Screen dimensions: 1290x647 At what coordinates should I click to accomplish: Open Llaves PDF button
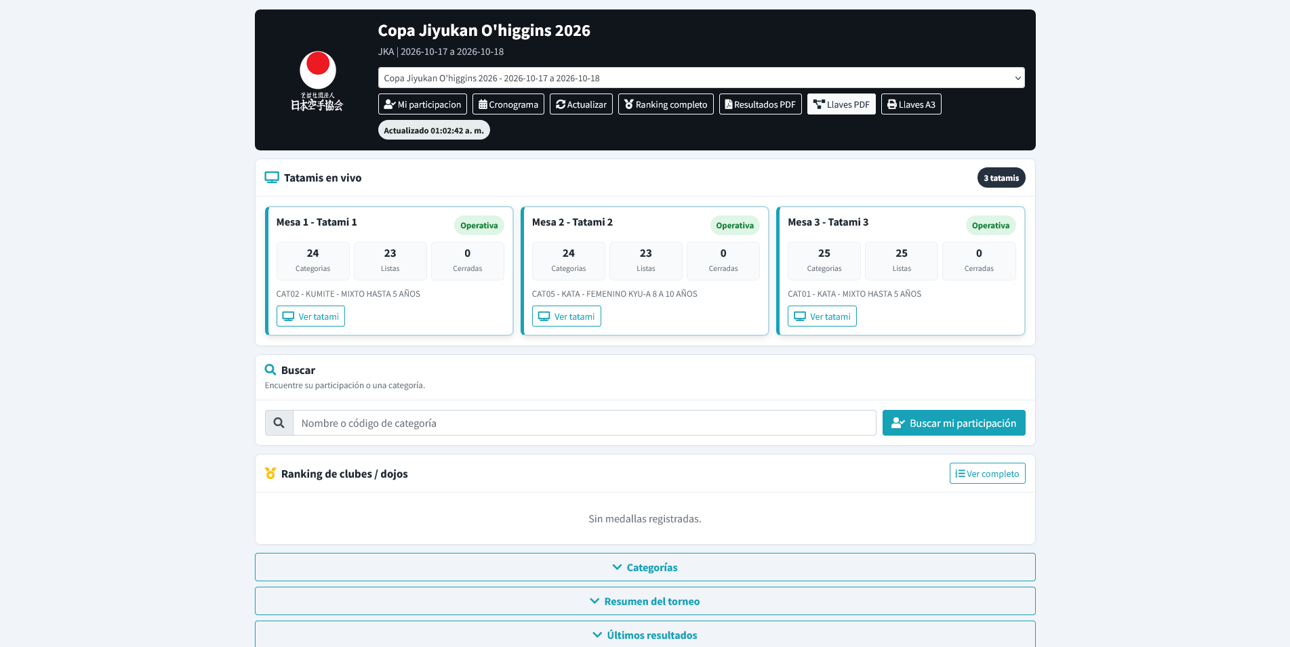point(841,104)
